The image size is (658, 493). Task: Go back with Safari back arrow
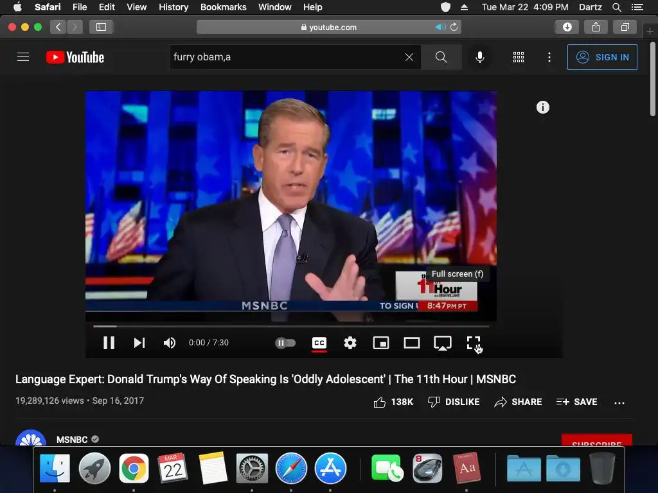pos(58,27)
